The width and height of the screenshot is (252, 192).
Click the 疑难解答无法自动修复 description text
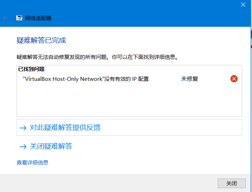[98, 57]
